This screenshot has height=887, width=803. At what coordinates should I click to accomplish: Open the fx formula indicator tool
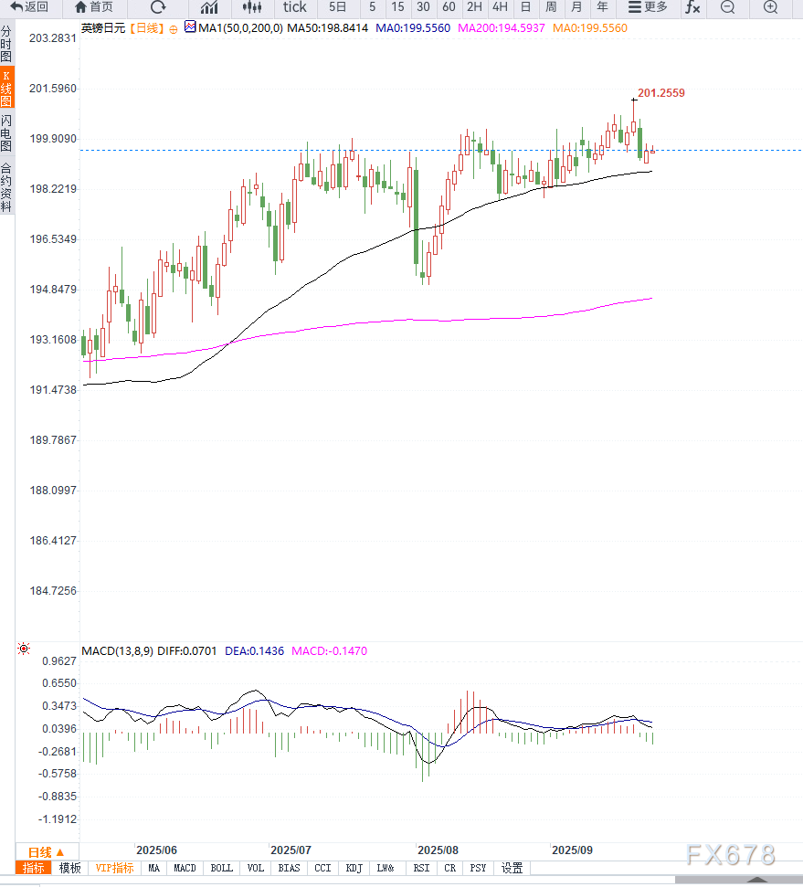point(692,7)
